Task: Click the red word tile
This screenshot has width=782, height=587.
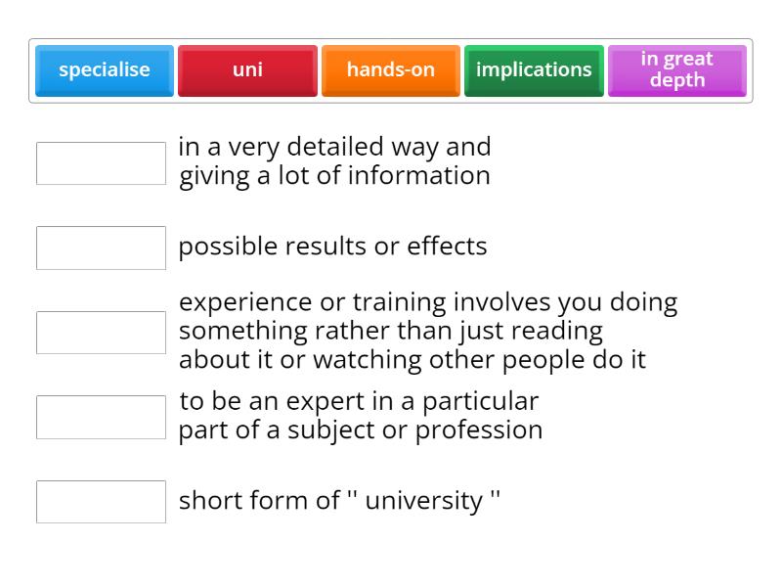Action: coord(247,69)
